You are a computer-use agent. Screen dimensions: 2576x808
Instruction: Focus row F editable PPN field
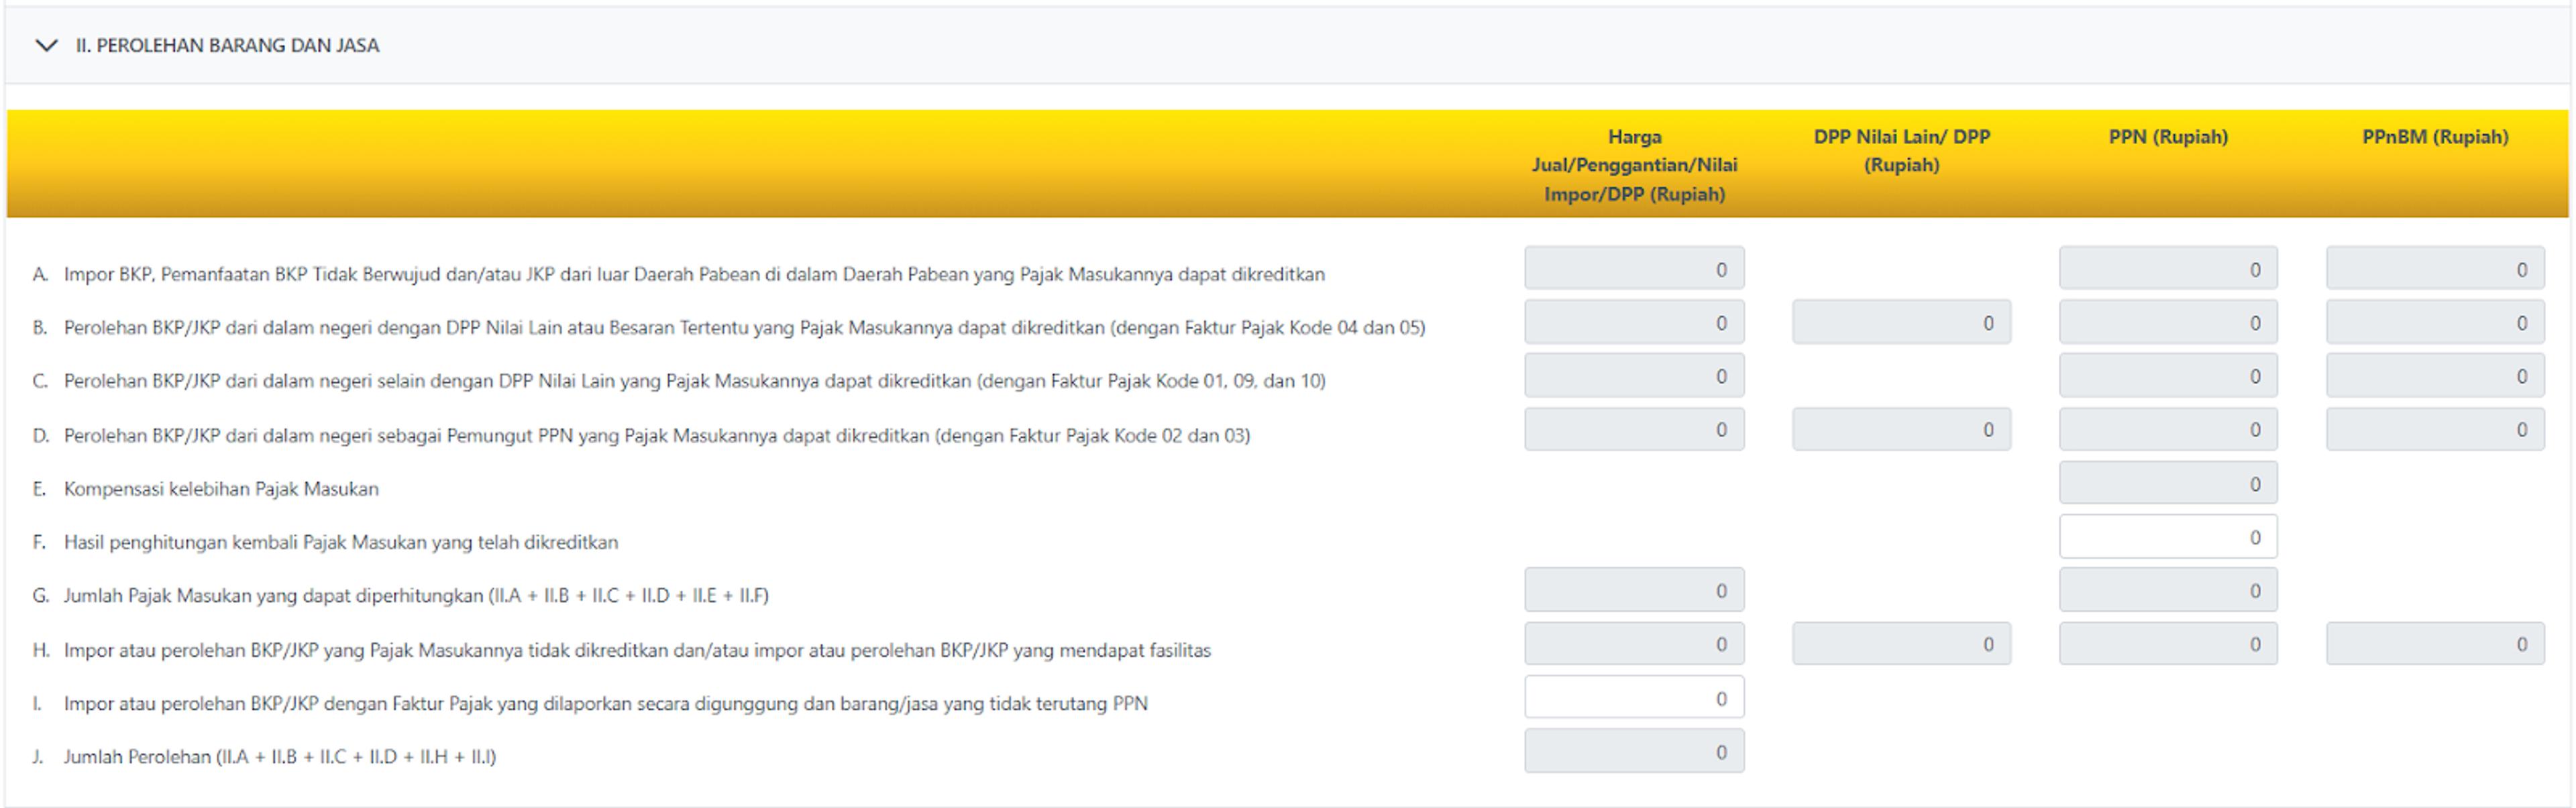[2168, 537]
